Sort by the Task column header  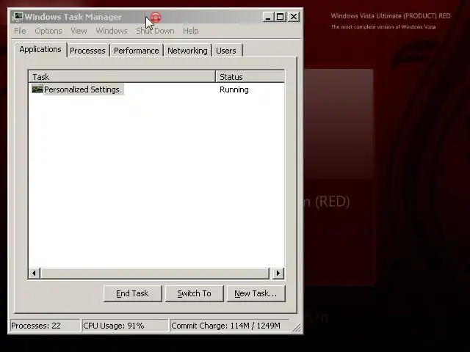click(123, 76)
